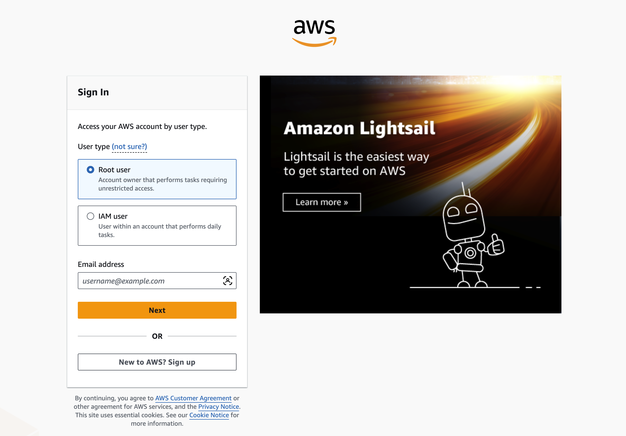Click "New to AWS? Sign up" button
Screen dimensions: 626x436
click(x=157, y=362)
